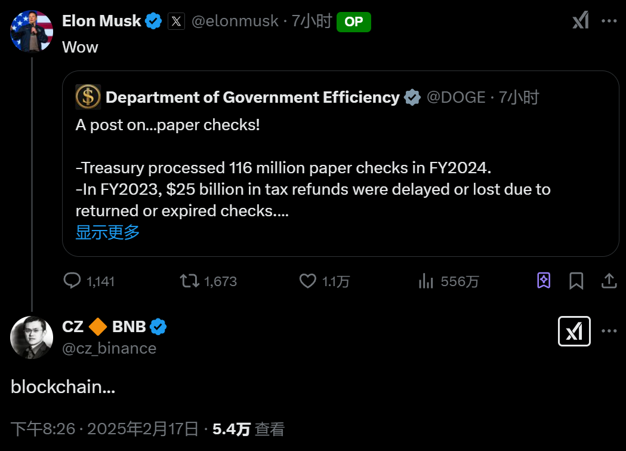Bookmark Elon Musk's post
The width and height of the screenshot is (626, 451).
pyautogui.click(x=576, y=281)
